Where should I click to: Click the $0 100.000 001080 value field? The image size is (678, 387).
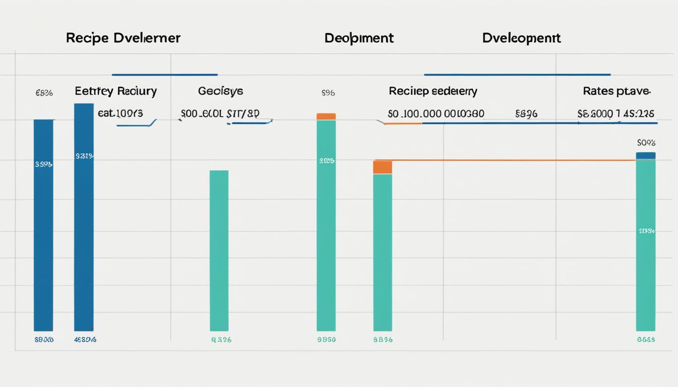pos(435,113)
